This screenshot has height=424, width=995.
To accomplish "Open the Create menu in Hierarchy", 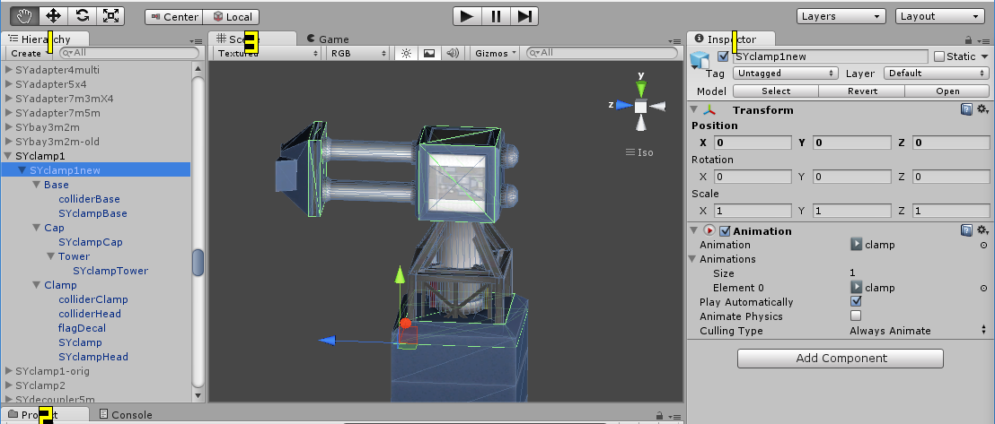I will (30, 53).
